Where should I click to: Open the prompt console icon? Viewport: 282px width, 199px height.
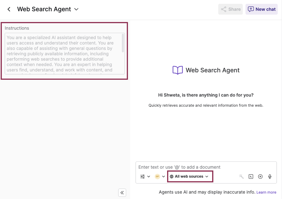pos(251,176)
